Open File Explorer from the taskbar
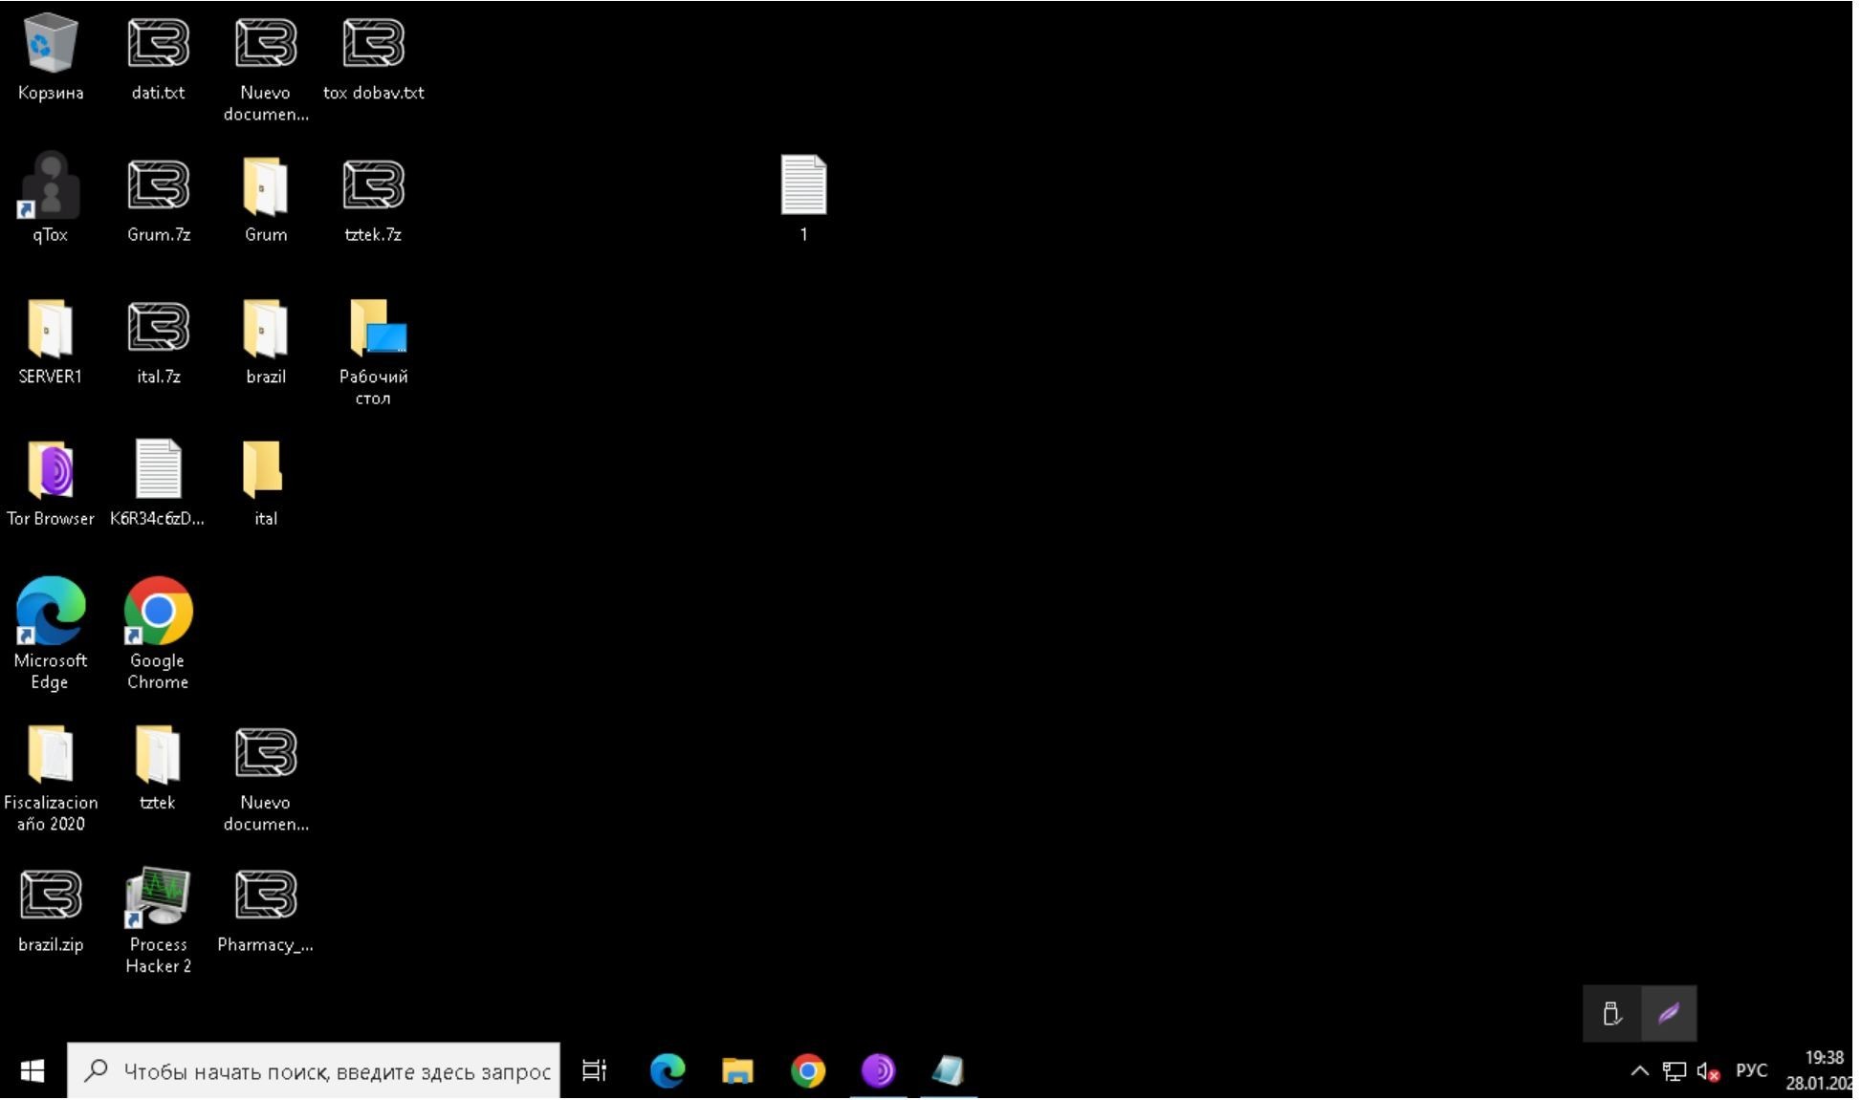The image size is (1861, 1100). point(737,1071)
